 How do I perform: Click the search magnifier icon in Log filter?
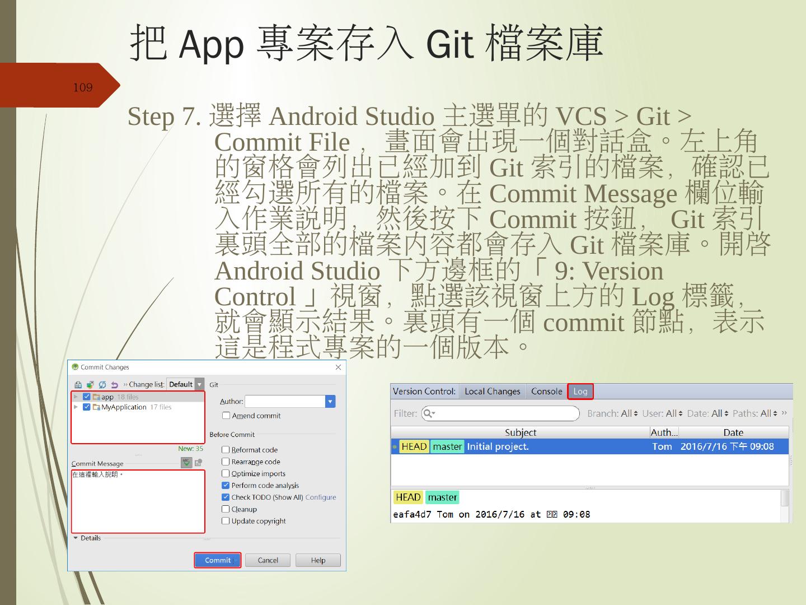(429, 413)
